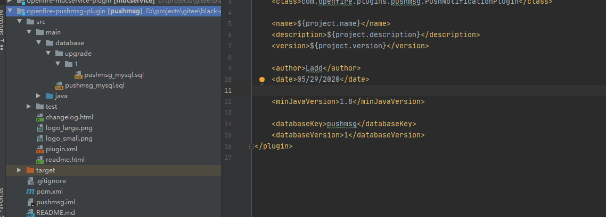Click SQL icon of pushmsg_mysql.sql under database
The image size is (606, 217).
coord(59,85)
